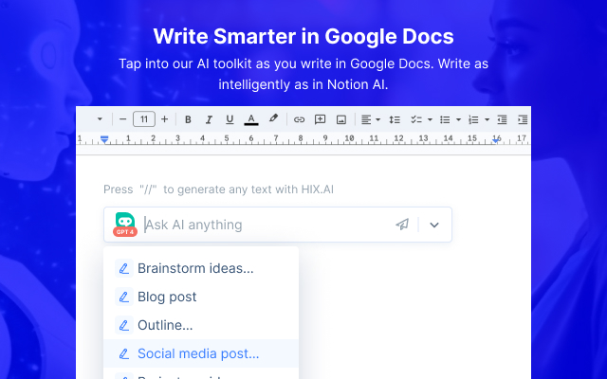This screenshot has height=379, width=607.
Task: Click the insert link icon
Action: [x=299, y=120]
